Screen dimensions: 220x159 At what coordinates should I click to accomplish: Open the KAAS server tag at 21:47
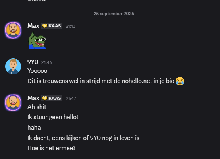[x=52, y=98]
